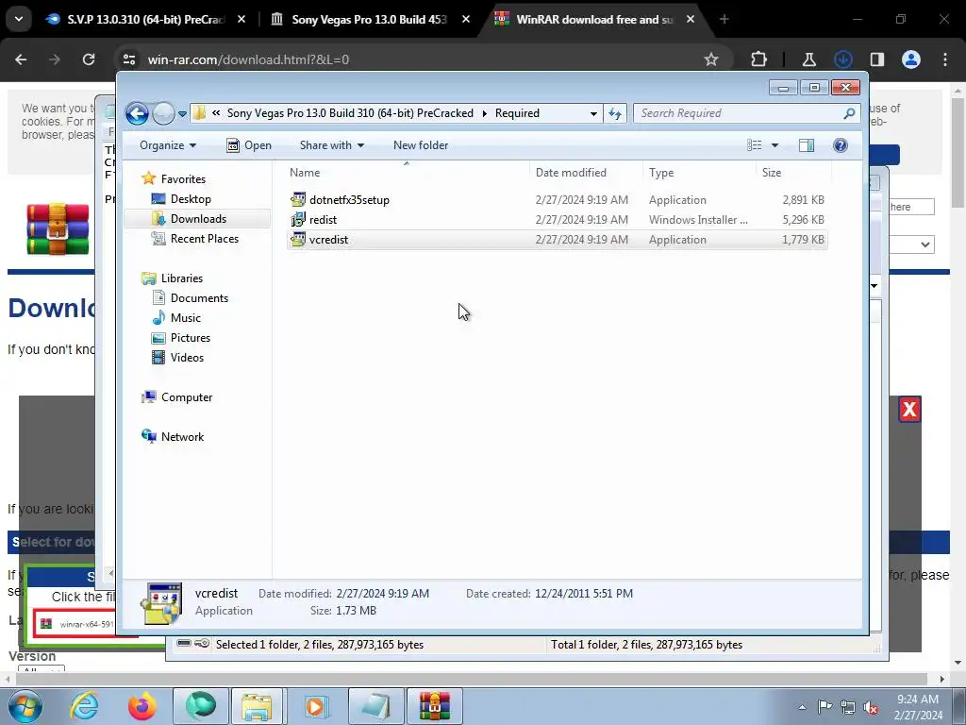Sort by Date modified column header
Image resolution: width=966 pixels, height=725 pixels.
[x=571, y=173]
